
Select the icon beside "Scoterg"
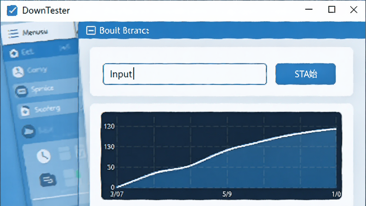[x=25, y=111]
